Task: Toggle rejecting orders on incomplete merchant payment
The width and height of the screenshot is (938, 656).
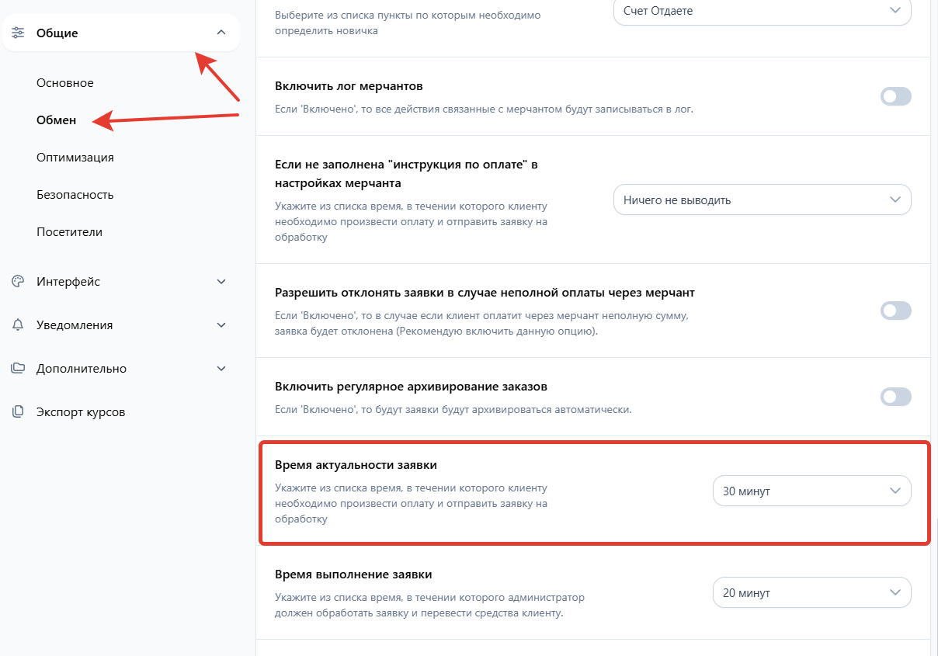Action: click(x=895, y=311)
